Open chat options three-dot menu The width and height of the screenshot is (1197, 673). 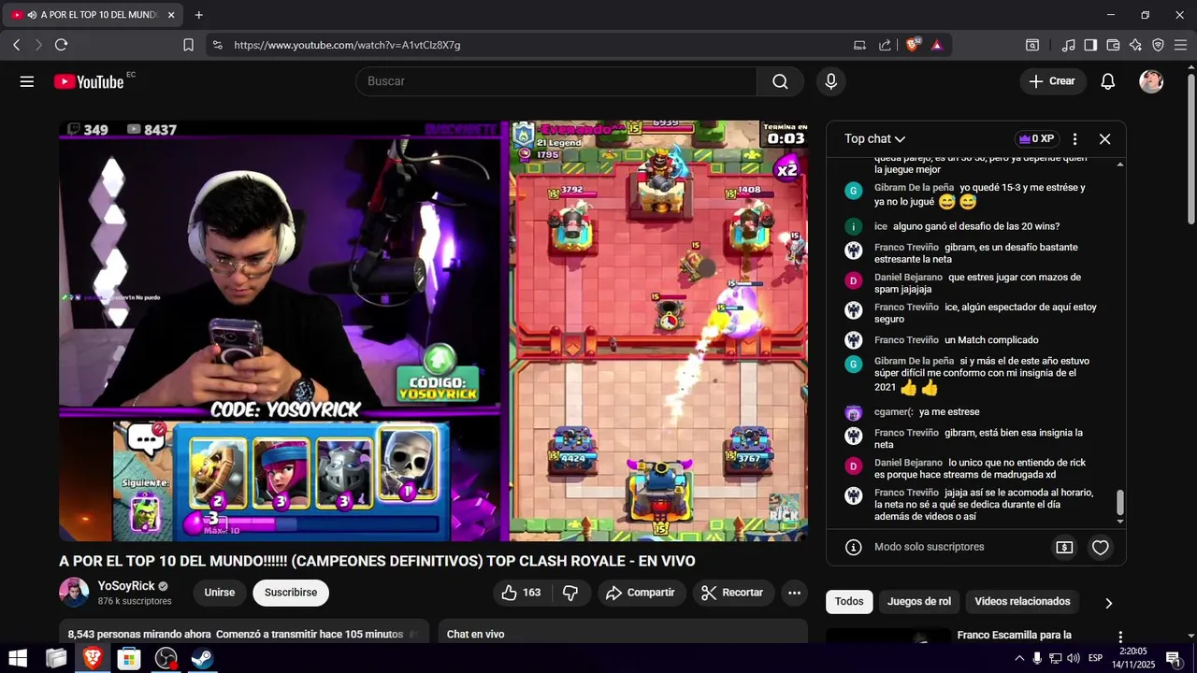tap(1074, 138)
